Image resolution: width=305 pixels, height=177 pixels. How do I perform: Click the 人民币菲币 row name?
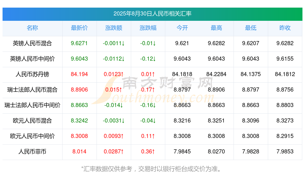32,152
